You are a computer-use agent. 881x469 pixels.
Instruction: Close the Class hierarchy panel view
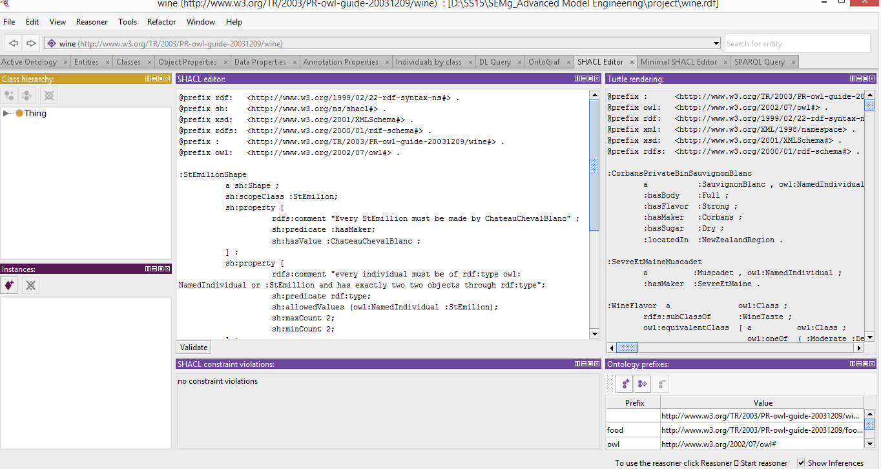pyautogui.click(x=169, y=79)
